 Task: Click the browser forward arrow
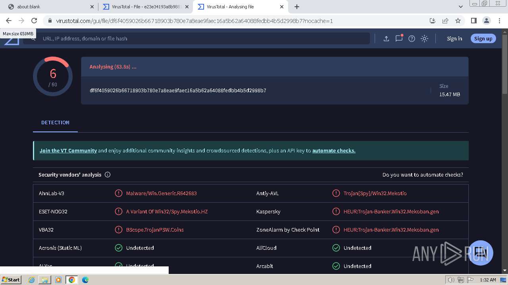click(x=21, y=21)
